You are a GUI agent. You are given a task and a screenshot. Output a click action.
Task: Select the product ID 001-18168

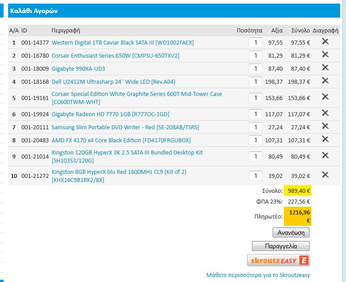[35, 82]
